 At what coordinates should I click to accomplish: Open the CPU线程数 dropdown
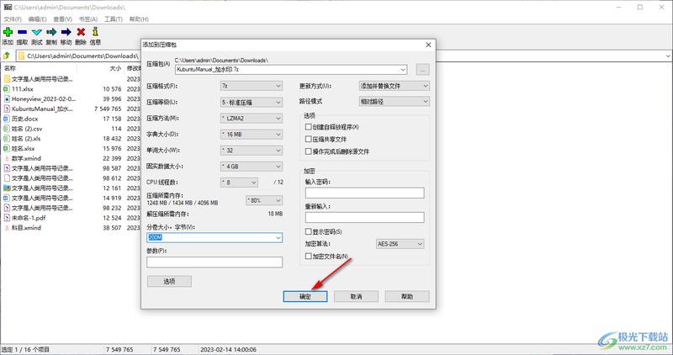tap(239, 183)
